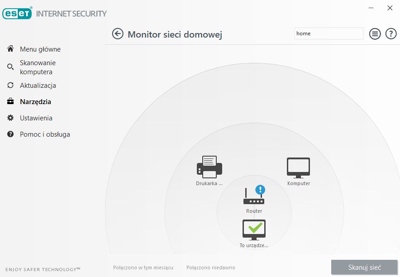Open Skanowanie komputera section
This screenshot has width=400, height=277.
click(x=38, y=67)
